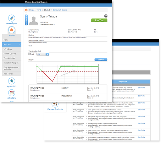Click the Sonny Tejada student name
161x143 pixels.
[48, 17]
